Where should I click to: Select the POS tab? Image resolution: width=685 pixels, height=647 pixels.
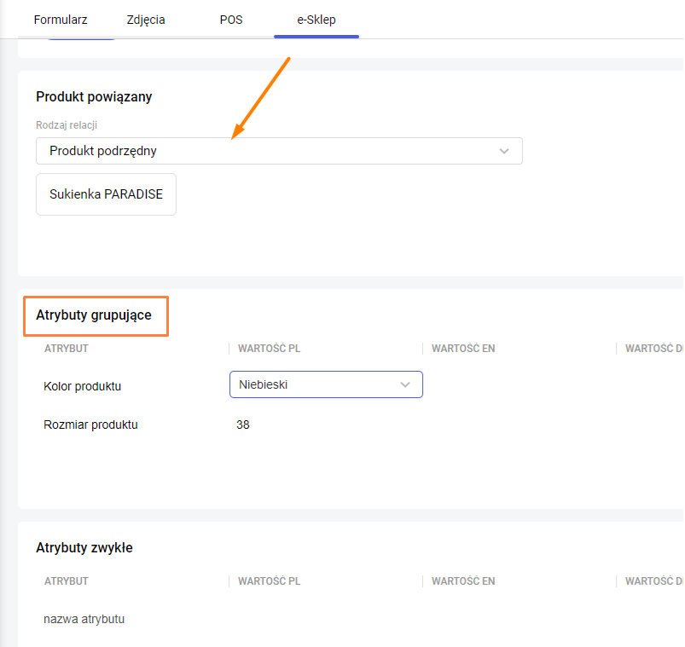coord(231,20)
